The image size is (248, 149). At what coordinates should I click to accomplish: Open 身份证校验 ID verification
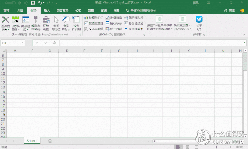pos(134,23)
